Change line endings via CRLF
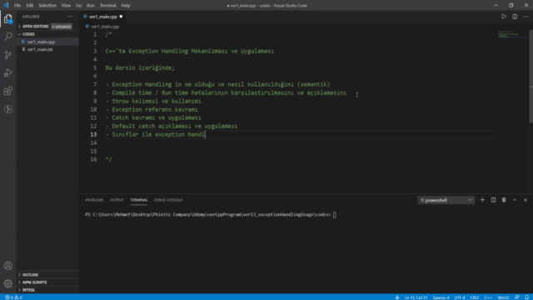Image resolution: width=533 pixels, height=300 pixels. (475, 297)
